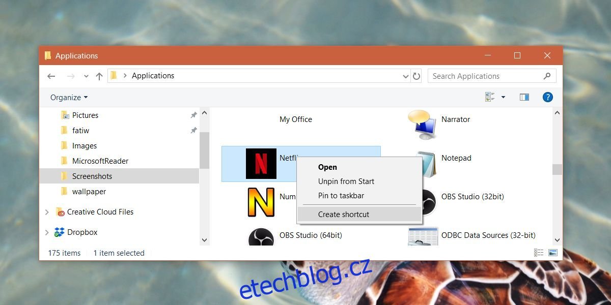611x305 pixels.
Task: Click the sidebar scroll down arrow
Action: (205, 240)
